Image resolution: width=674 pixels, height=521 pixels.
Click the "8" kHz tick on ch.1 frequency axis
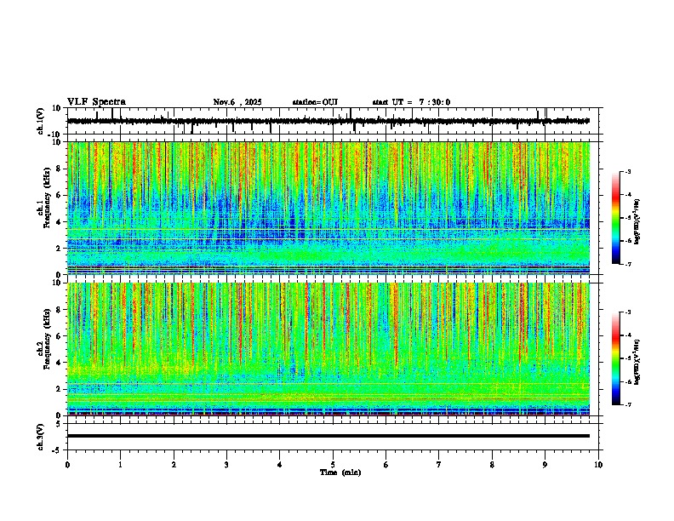pyautogui.click(x=59, y=169)
